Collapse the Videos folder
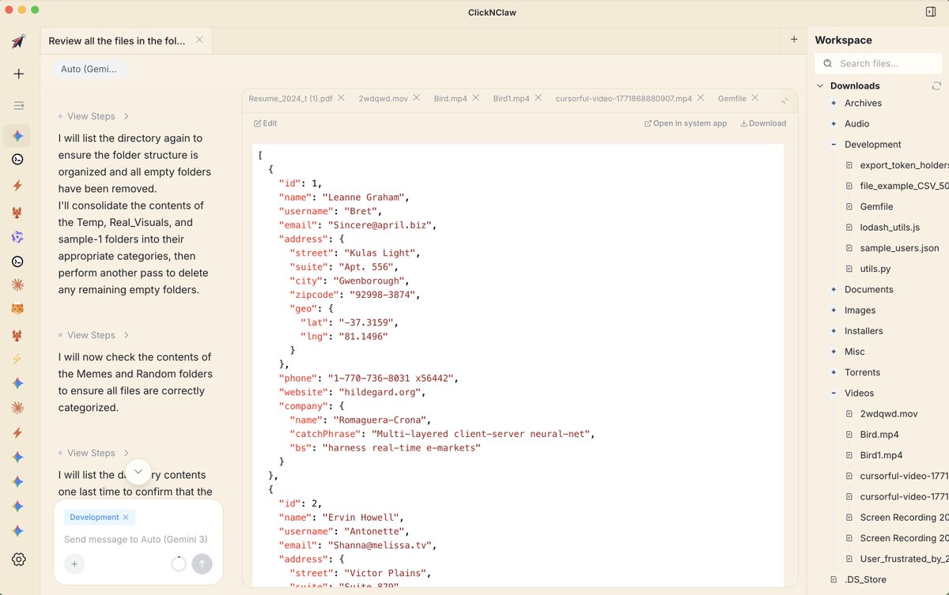The image size is (949, 595). click(834, 393)
